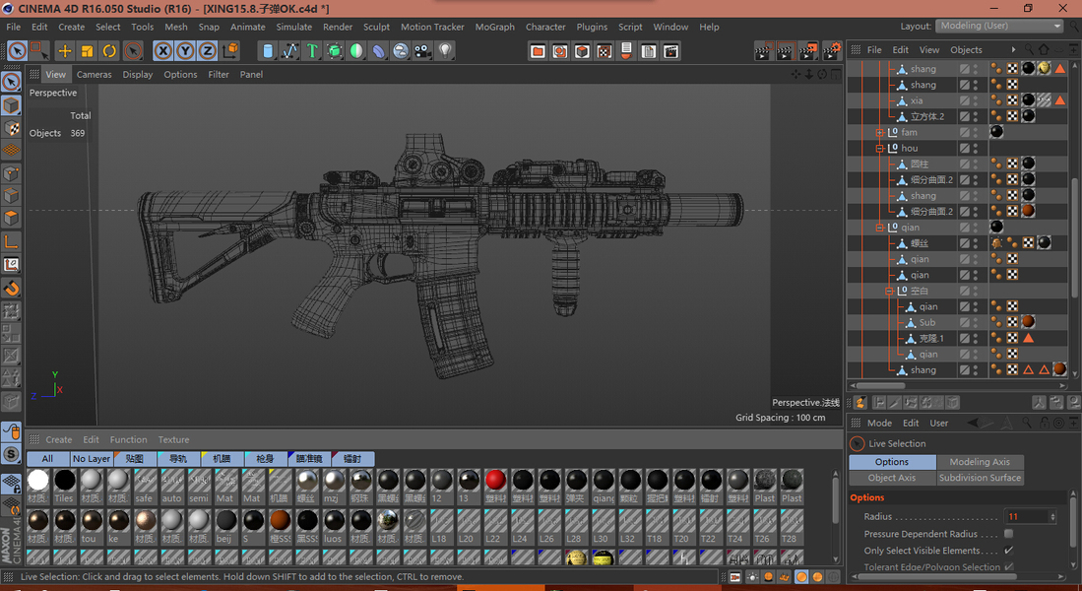
Task: Select the Scale tool
Action: click(87, 50)
